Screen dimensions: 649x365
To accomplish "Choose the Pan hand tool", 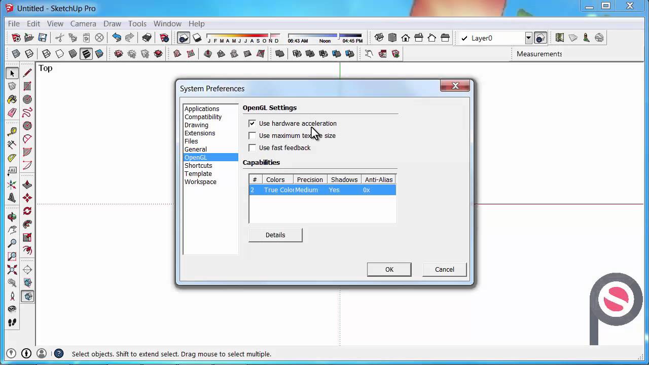I will 12,230.
